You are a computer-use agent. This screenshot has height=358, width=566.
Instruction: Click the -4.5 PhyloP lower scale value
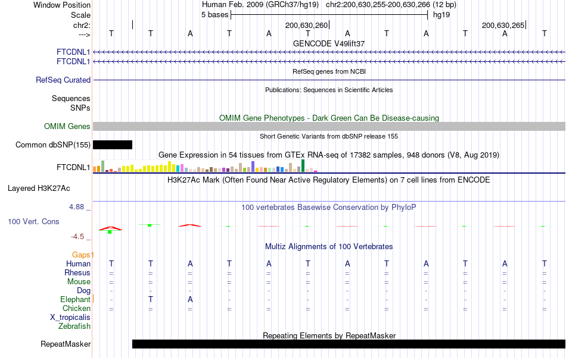77,237
